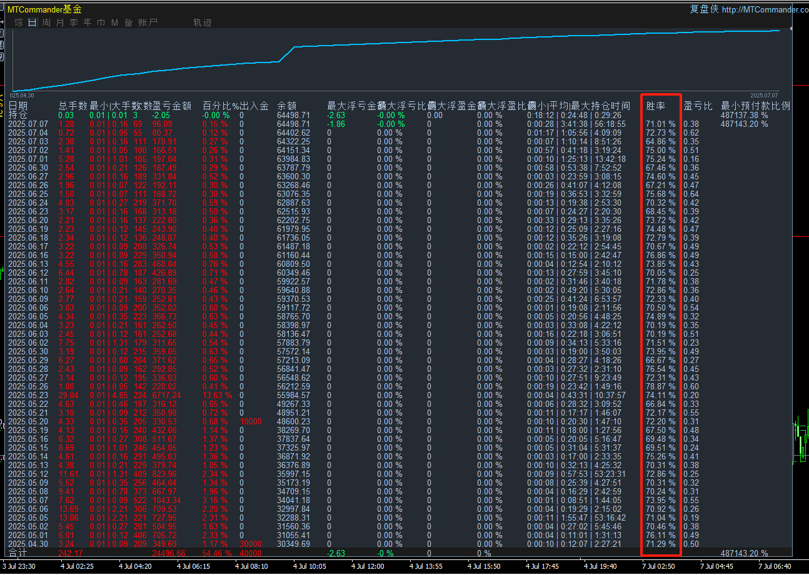Open the http://MTCommander link
Screen dimensions: 809x575
765,9
